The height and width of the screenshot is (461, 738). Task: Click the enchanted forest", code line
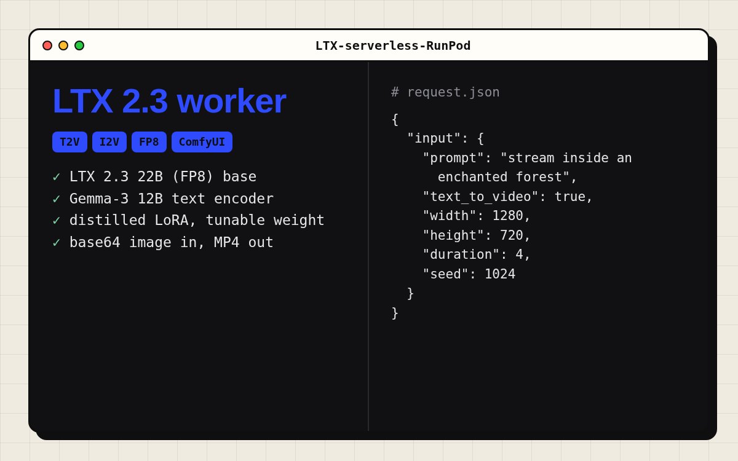coord(507,178)
